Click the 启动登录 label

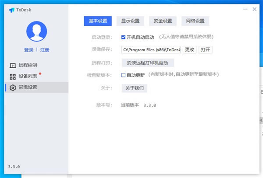102,37
